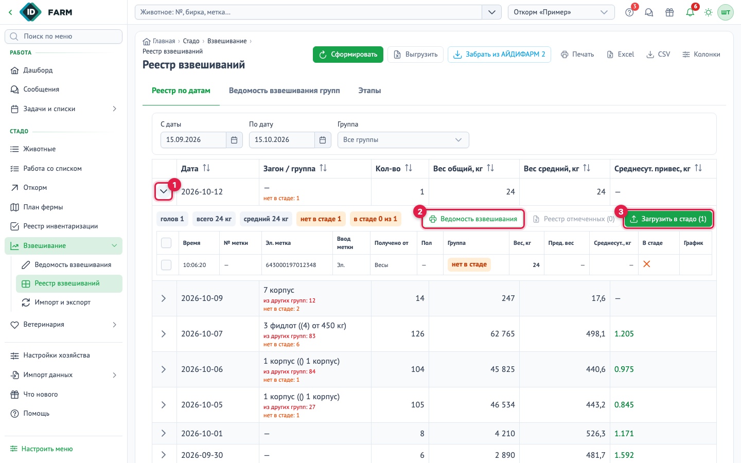Click the Поиск по меню field

(64, 37)
